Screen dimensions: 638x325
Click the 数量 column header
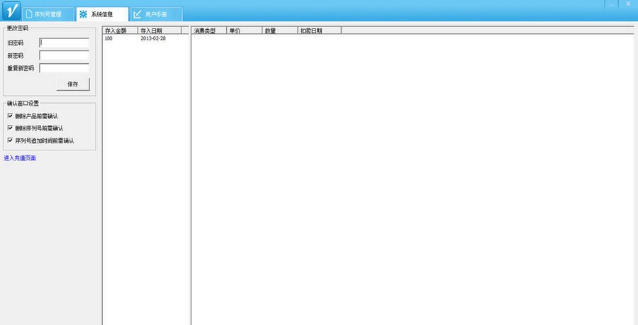coord(279,31)
